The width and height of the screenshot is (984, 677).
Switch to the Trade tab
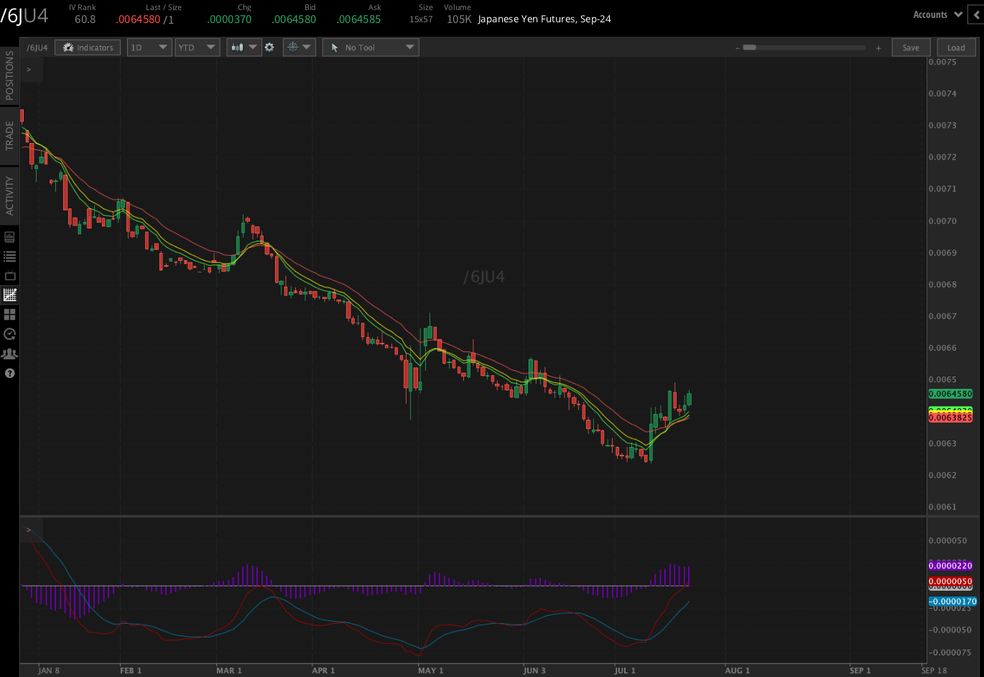pos(9,136)
